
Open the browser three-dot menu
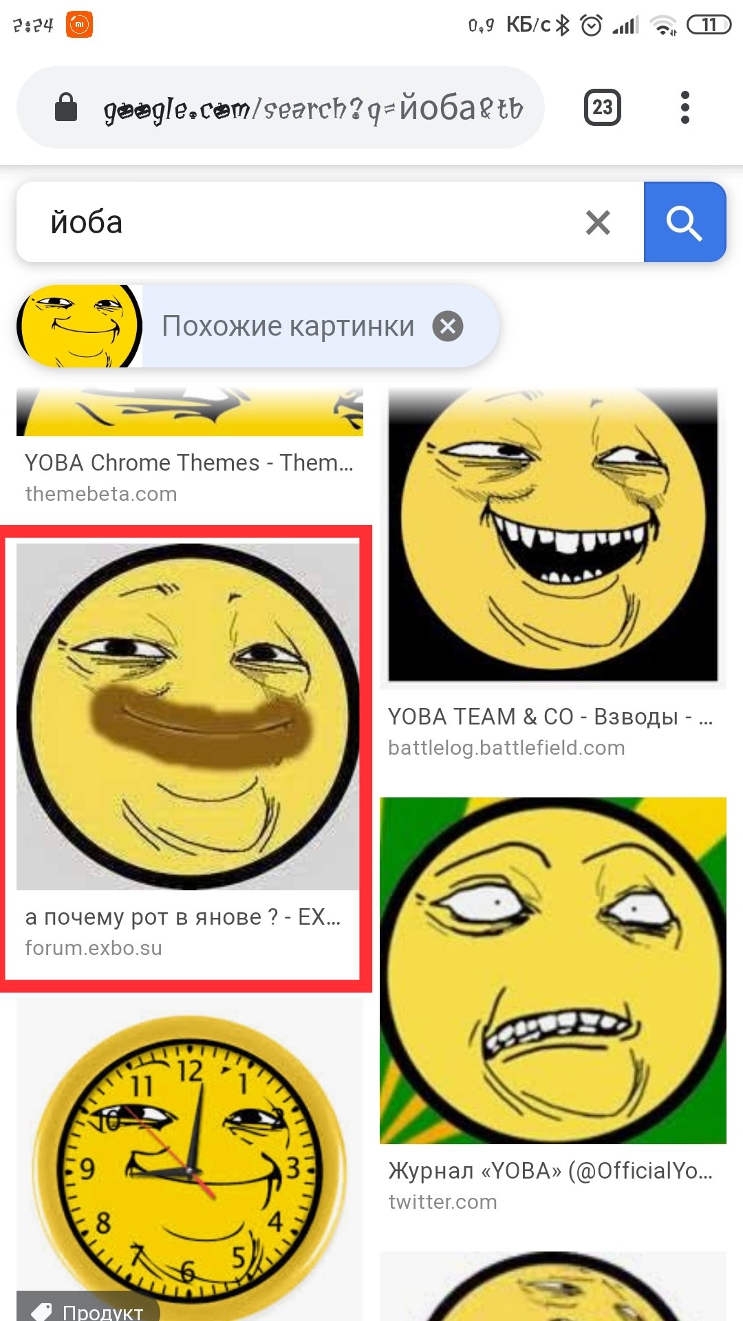click(x=684, y=107)
